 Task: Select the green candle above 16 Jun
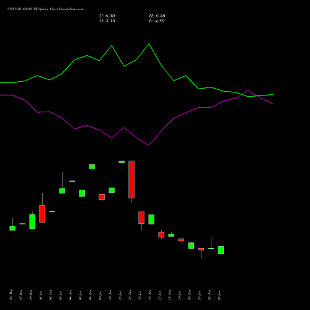(151, 219)
